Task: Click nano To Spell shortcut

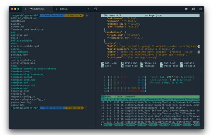Action: point(187,66)
